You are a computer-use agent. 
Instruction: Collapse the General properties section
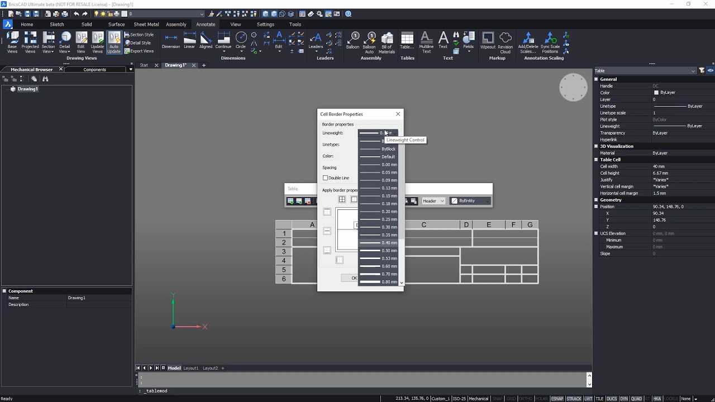pyautogui.click(x=596, y=79)
